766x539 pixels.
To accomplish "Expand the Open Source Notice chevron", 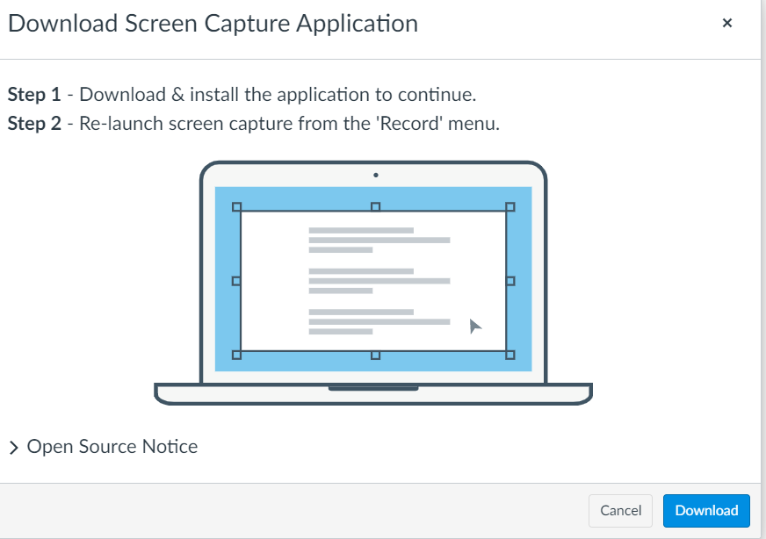I will click(14, 447).
